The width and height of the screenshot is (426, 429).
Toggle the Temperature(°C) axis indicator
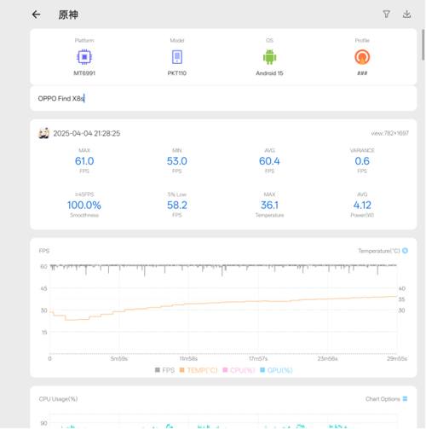point(406,251)
